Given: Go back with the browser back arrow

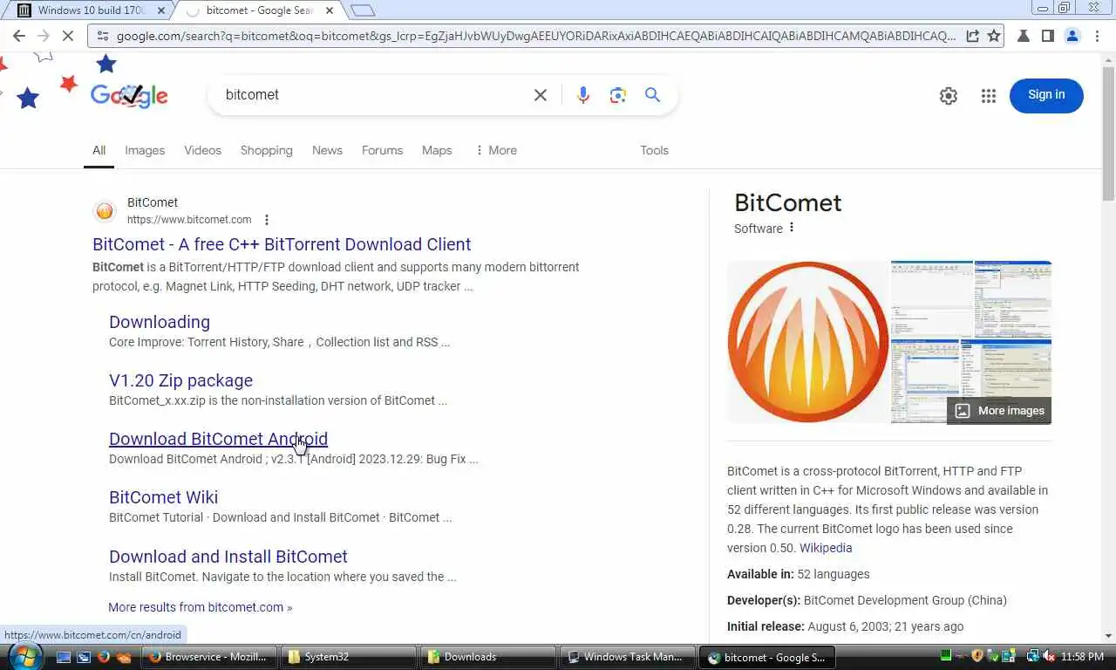Looking at the screenshot, I should pos(19,36).
